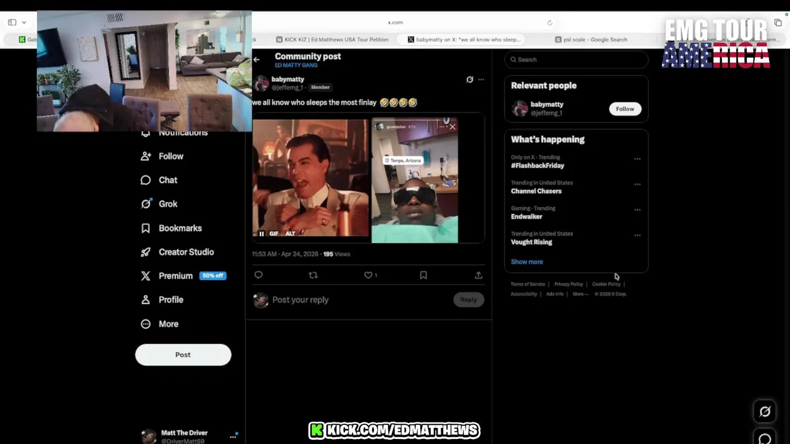The width and height of the screenshot is (790, 444).
Task: Bookmark the post with the bookmark icon
Action: [x=423, y=275]
